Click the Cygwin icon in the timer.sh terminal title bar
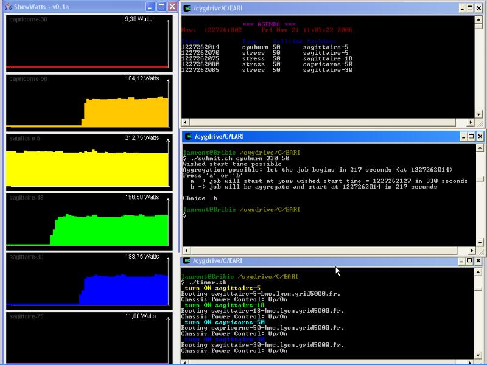The height and width of the screenshot is (365, 487). pos(187,261)
